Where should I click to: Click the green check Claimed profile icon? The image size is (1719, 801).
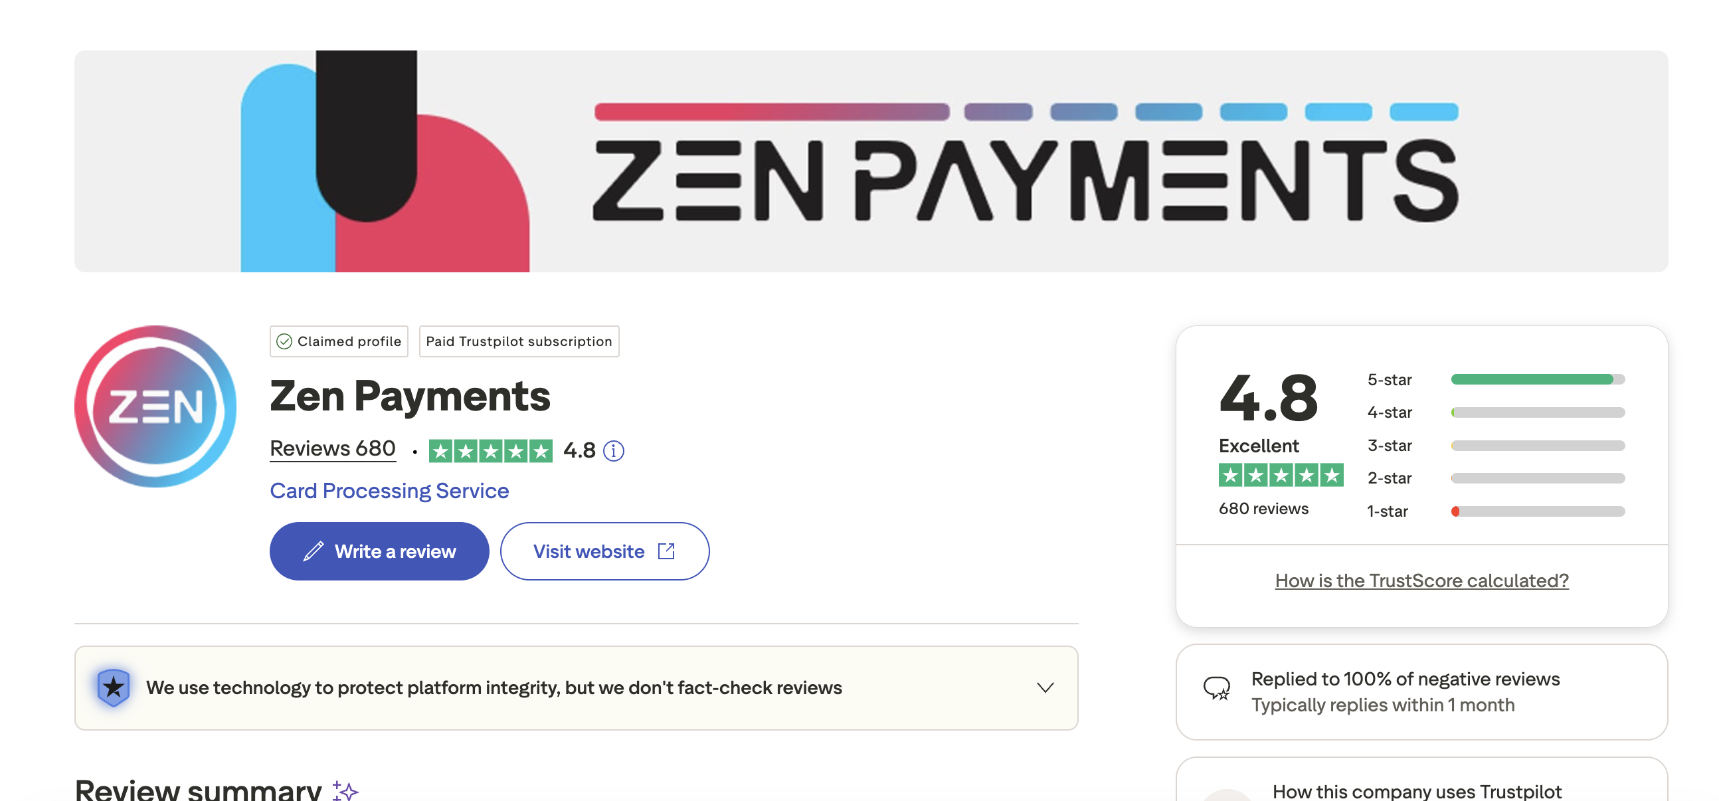pyautogui.click(x=284, y=342)
